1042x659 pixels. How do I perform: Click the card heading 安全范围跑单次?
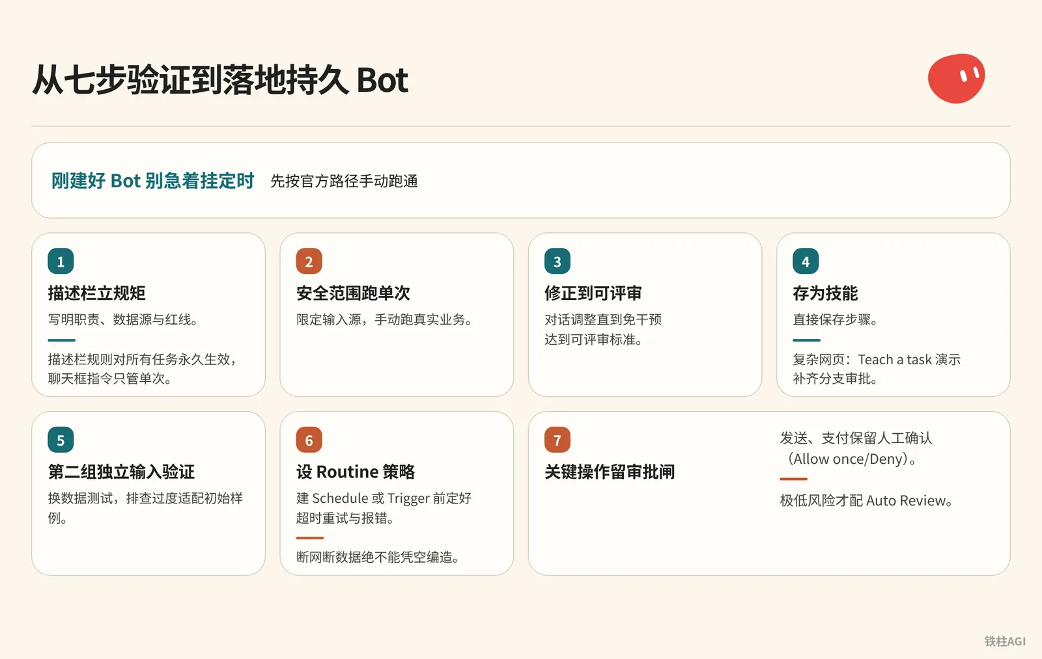(353, 293)
